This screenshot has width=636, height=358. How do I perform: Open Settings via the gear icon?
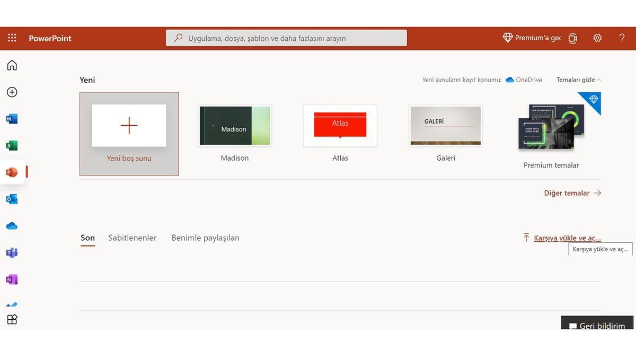click(597, 38)
